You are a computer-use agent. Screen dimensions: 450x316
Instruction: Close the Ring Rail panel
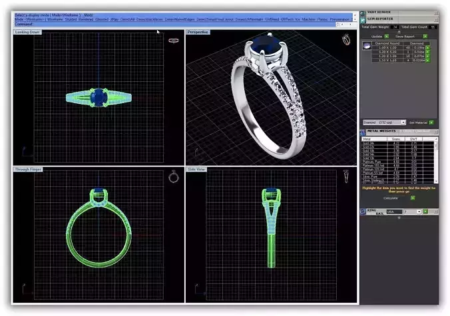click(436, 212)
